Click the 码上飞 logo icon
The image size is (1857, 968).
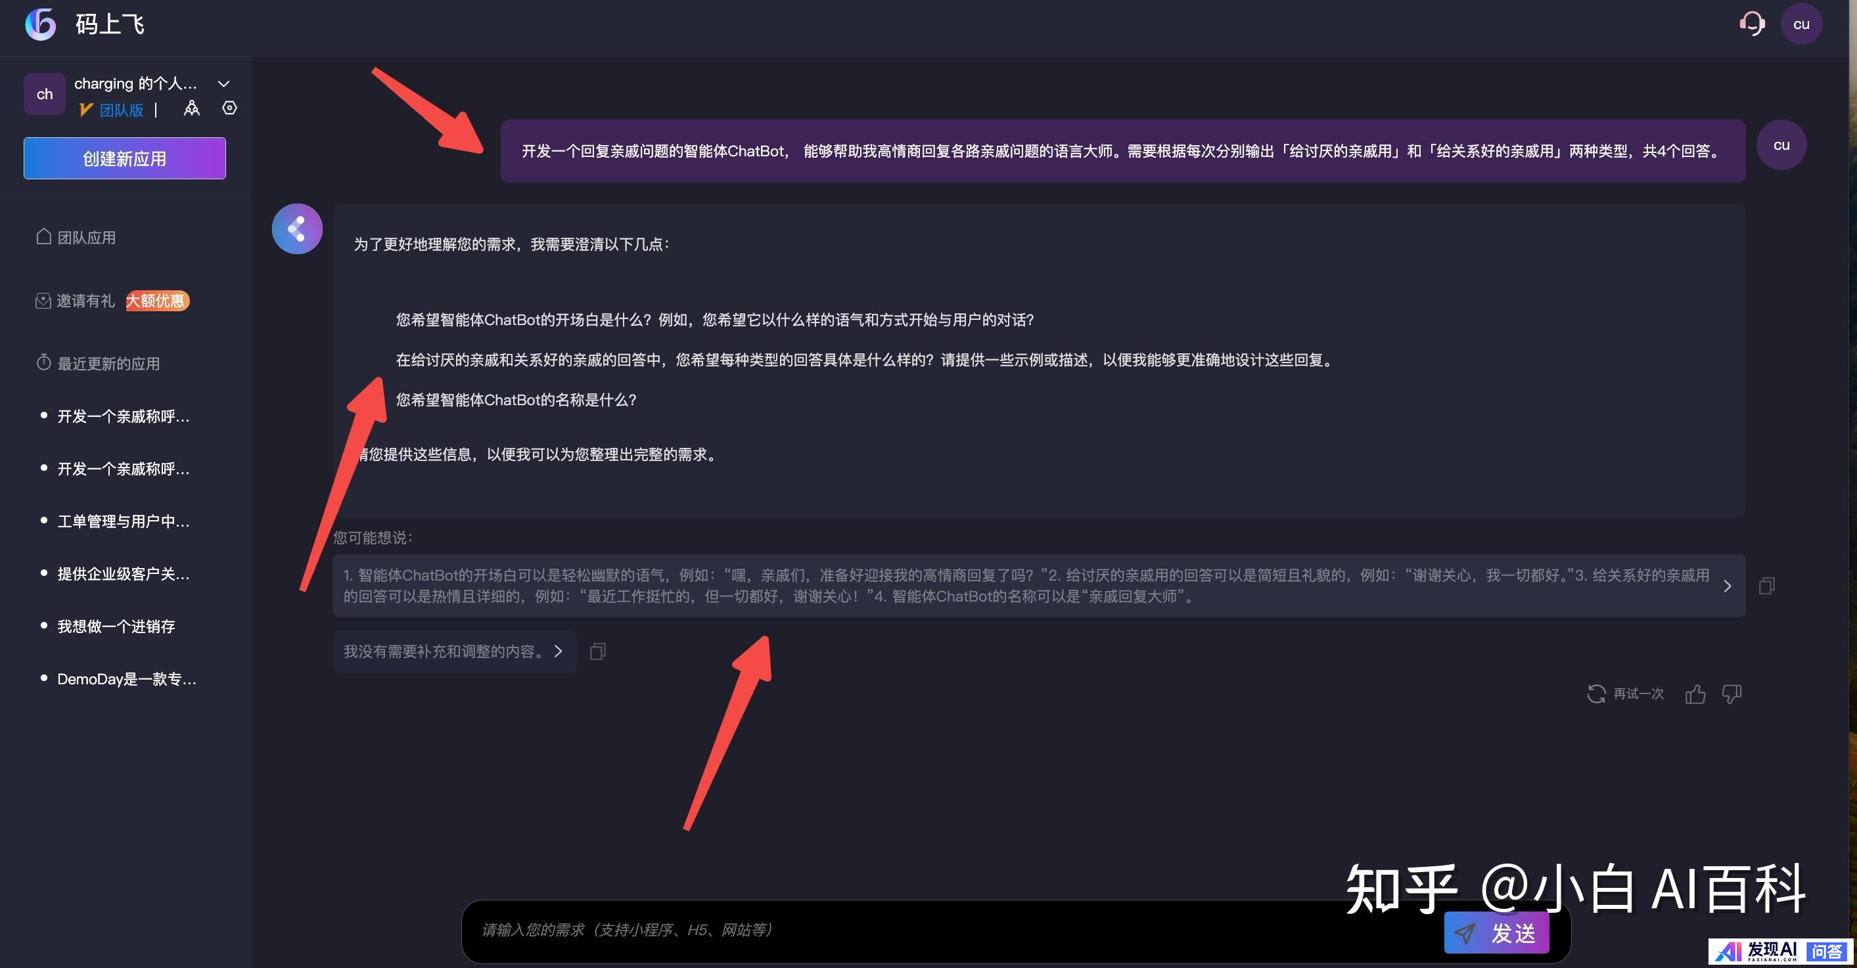40,24
